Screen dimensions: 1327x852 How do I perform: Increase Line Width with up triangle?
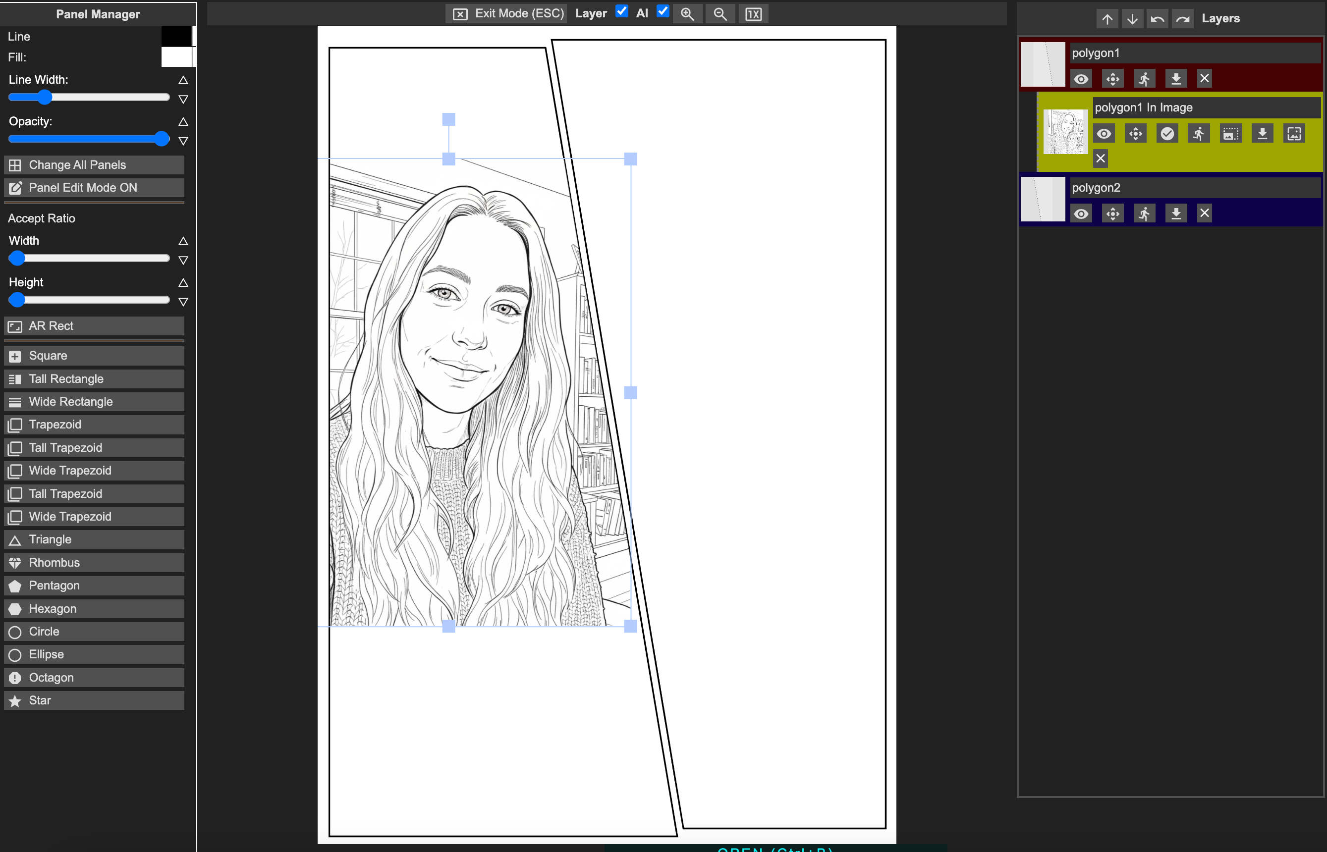183,80
